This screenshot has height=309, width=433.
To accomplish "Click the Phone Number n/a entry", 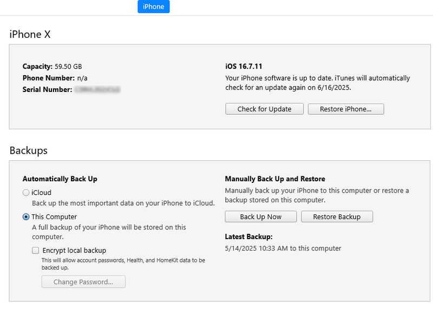I will pyautogui.click(x=55, y=78).
